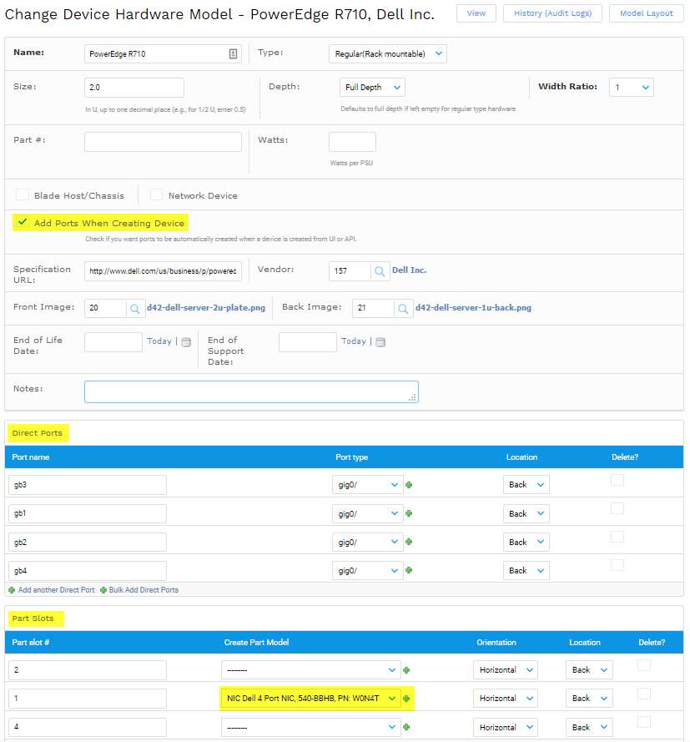Open Location dropdown for port gb2
The image size is (690, 742).
526,542
